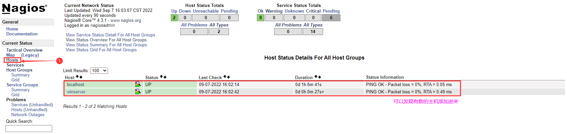Open service details icon for winserver
Screen dimensions: 567x134
click(138, 92)
